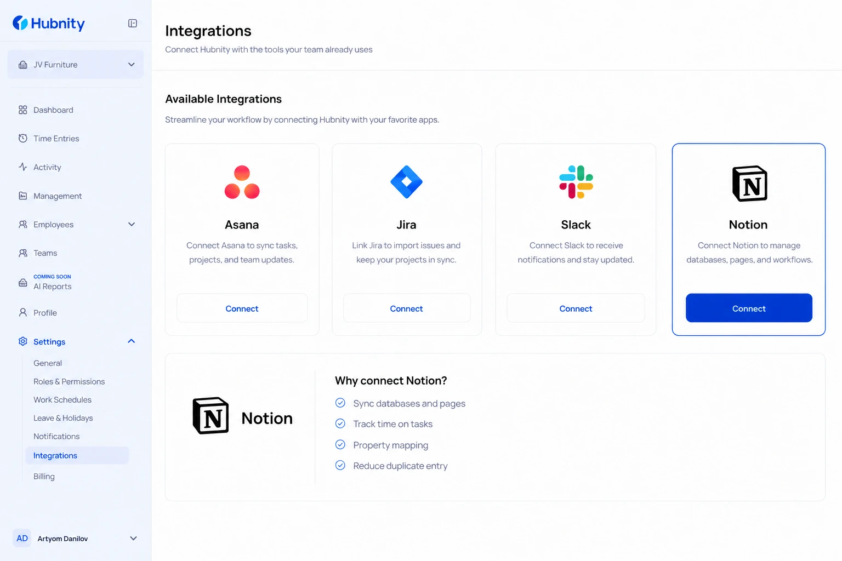
Task: Click the 'Reduce duplicate entry' text
Action: point(400,466)
